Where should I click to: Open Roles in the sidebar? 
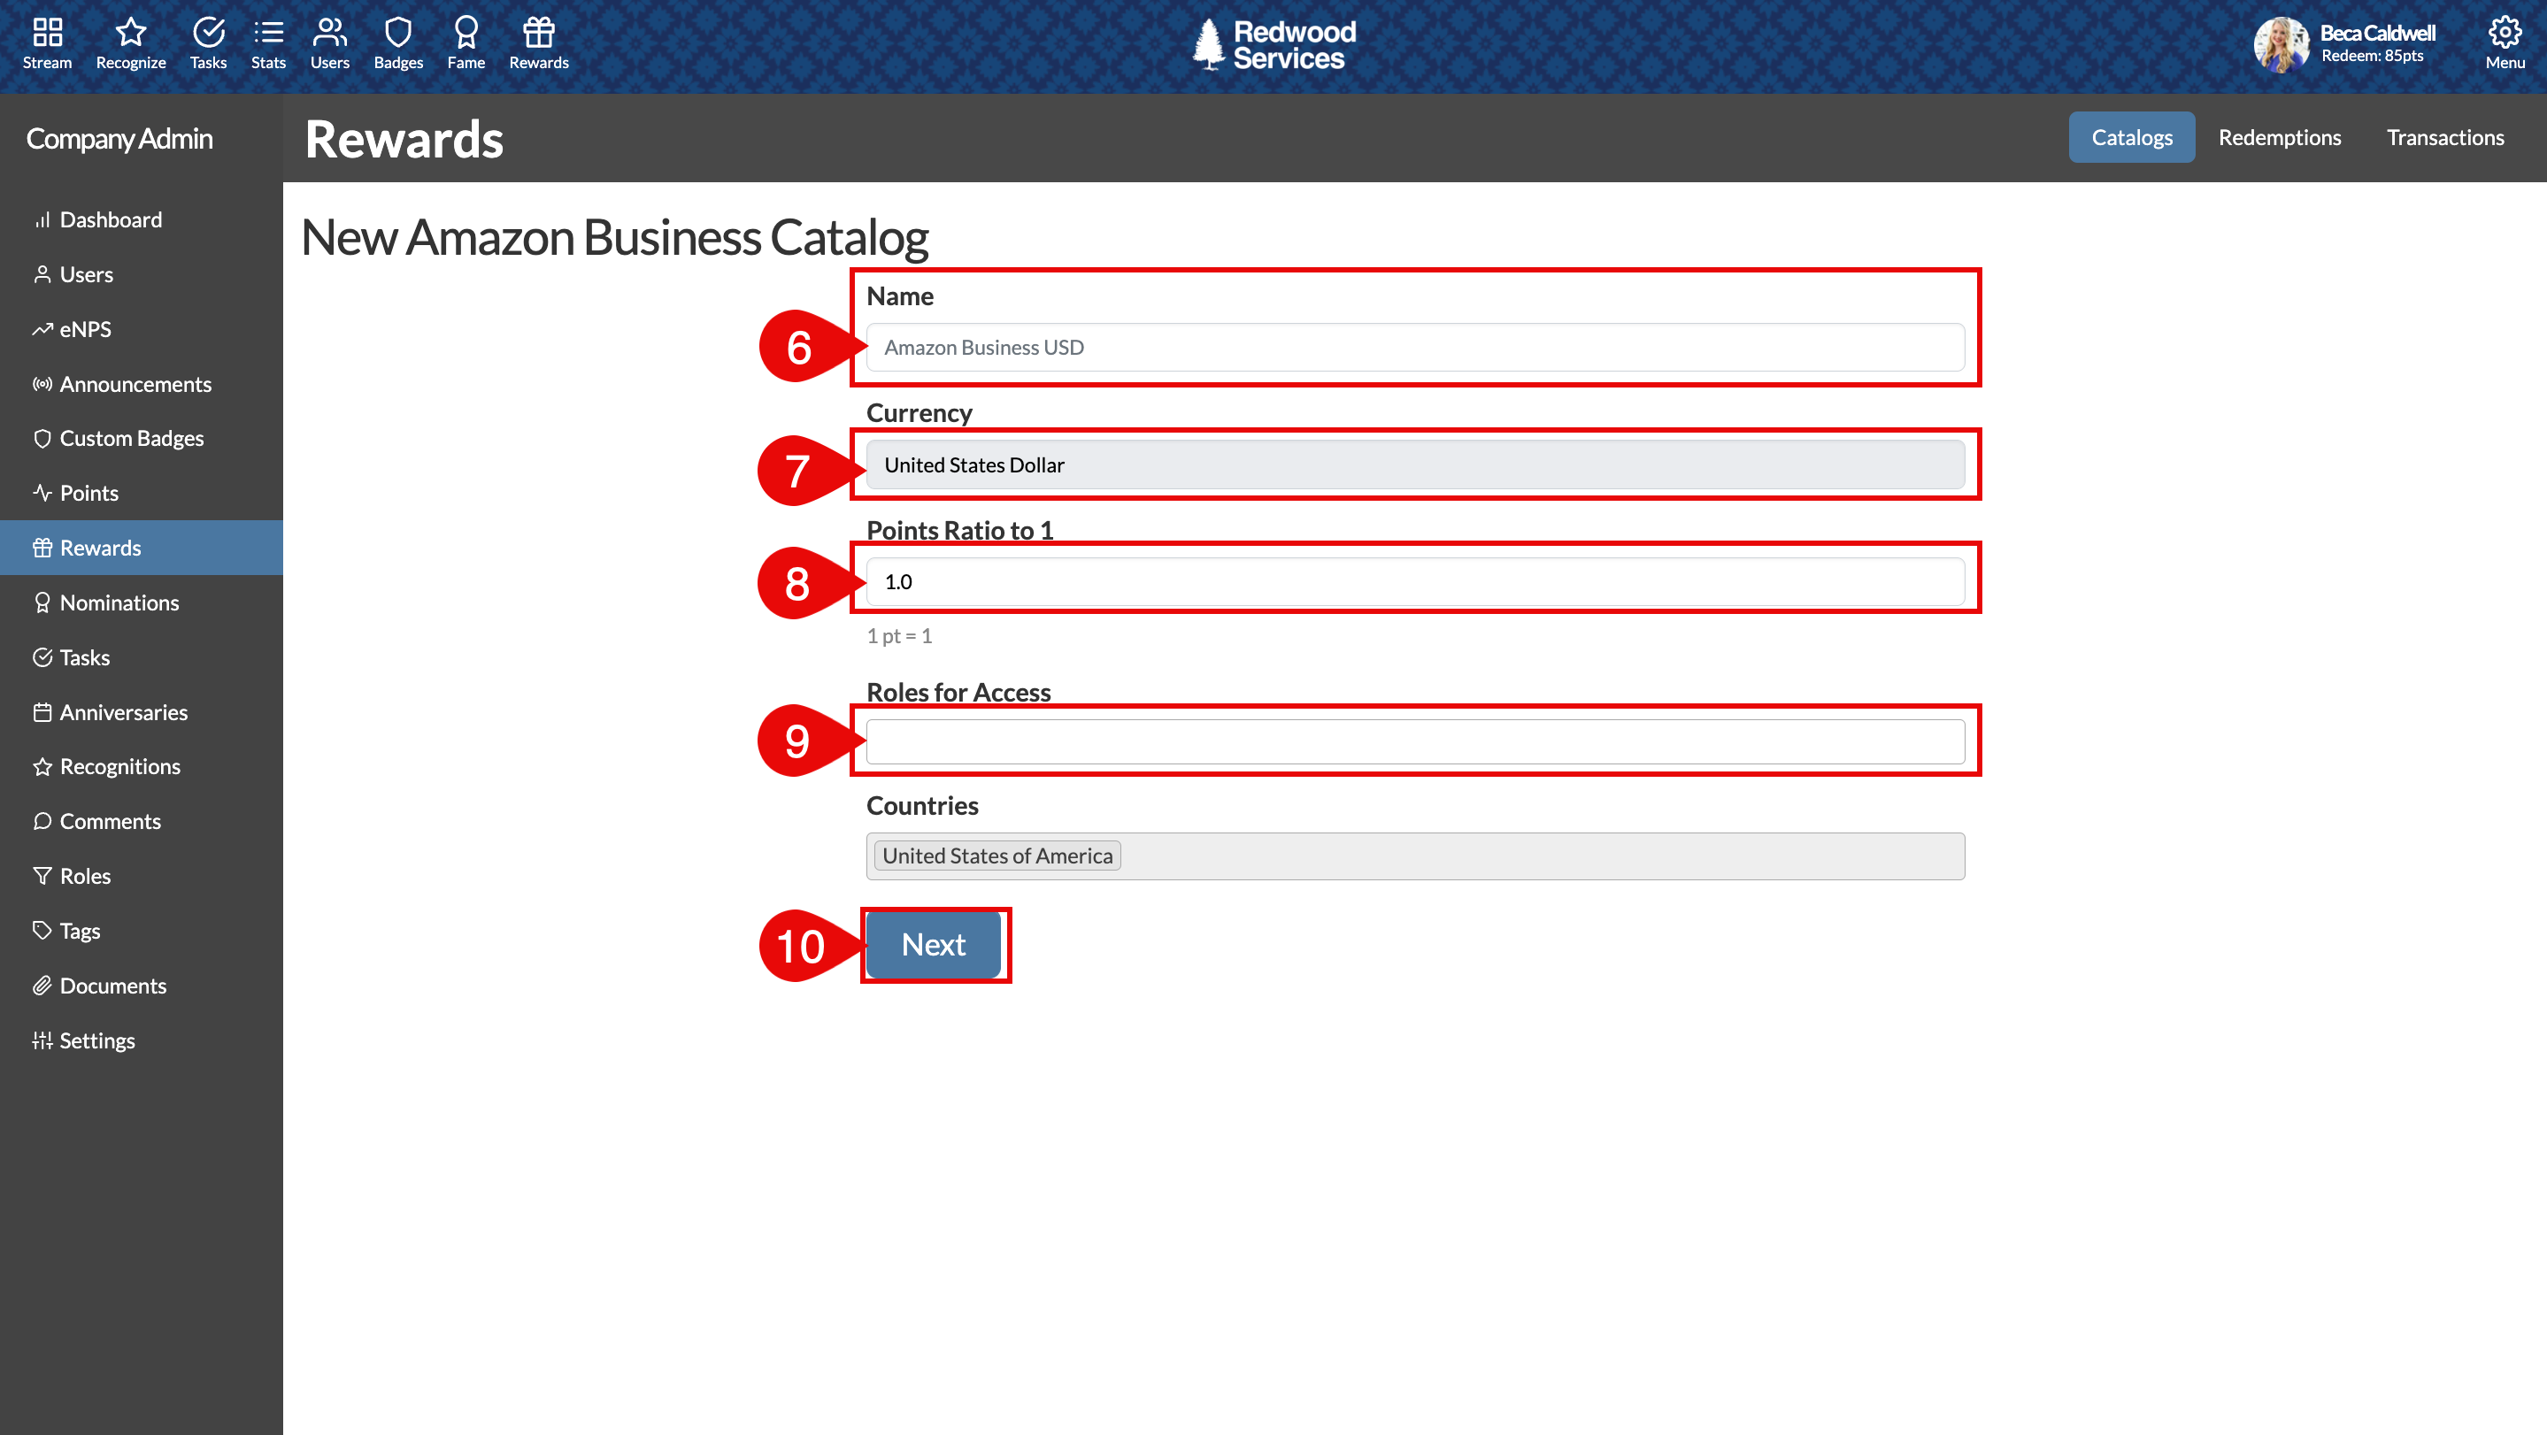[142, 876]
